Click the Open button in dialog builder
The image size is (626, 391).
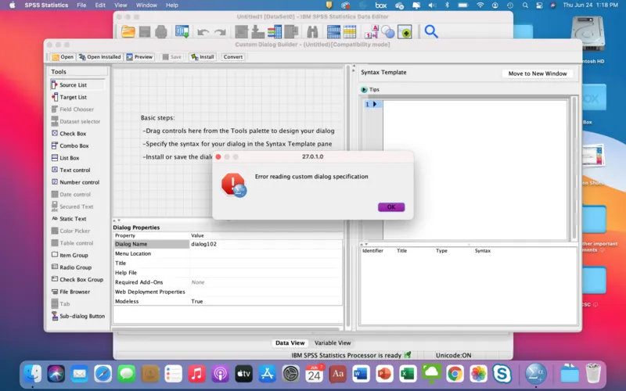pyautogui.click(x=63, y=57)
